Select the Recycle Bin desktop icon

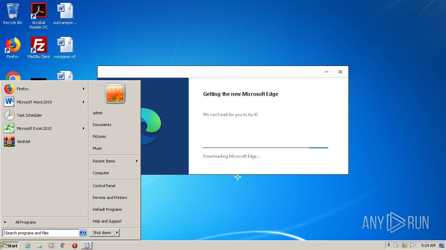pos(13,14)
